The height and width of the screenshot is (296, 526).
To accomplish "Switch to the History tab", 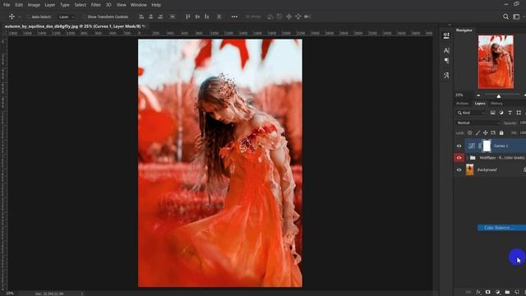I will (496, 104).
